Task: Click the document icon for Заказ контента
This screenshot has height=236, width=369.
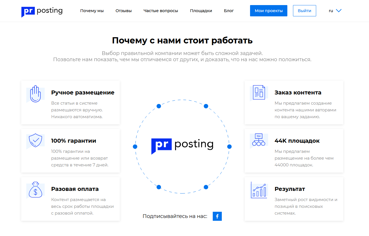Action: pyautogui.click(x=259, y=92)
